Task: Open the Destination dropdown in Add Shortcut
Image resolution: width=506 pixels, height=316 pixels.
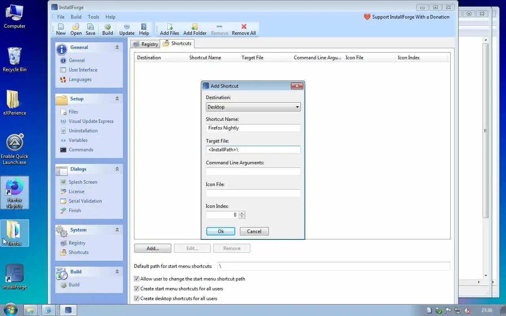Action: (x=253, y=107)
